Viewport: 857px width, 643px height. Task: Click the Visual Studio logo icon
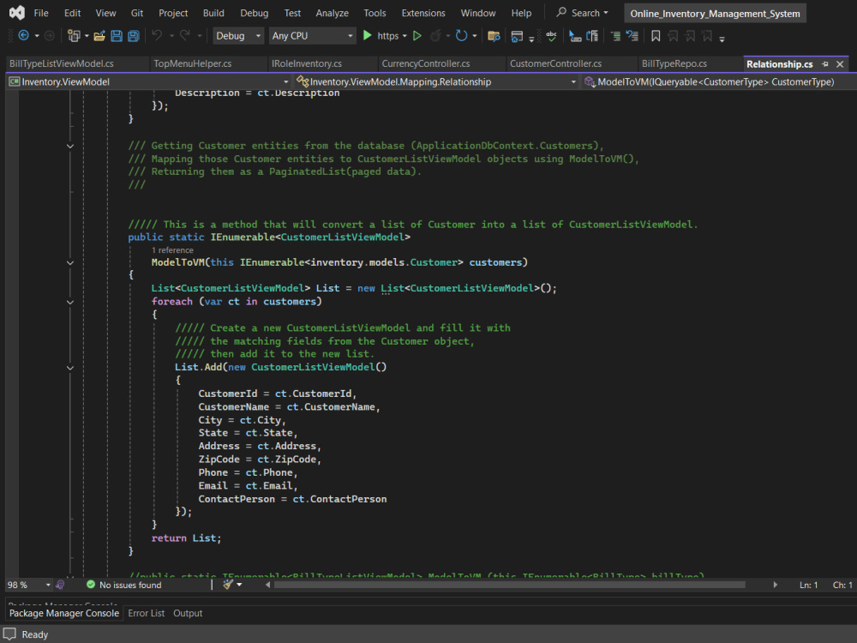[x=17, y=13]
